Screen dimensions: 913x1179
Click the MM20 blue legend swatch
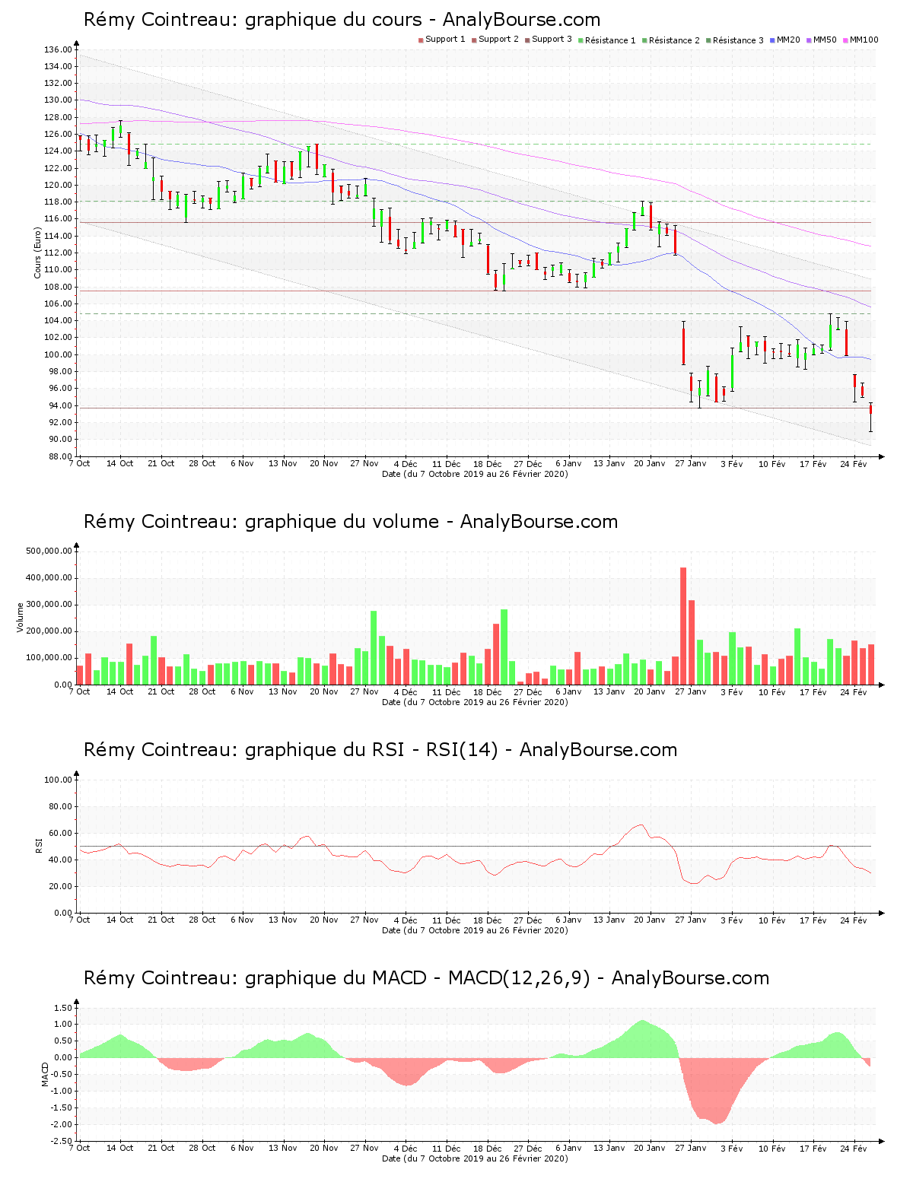[x=773, y=40]
